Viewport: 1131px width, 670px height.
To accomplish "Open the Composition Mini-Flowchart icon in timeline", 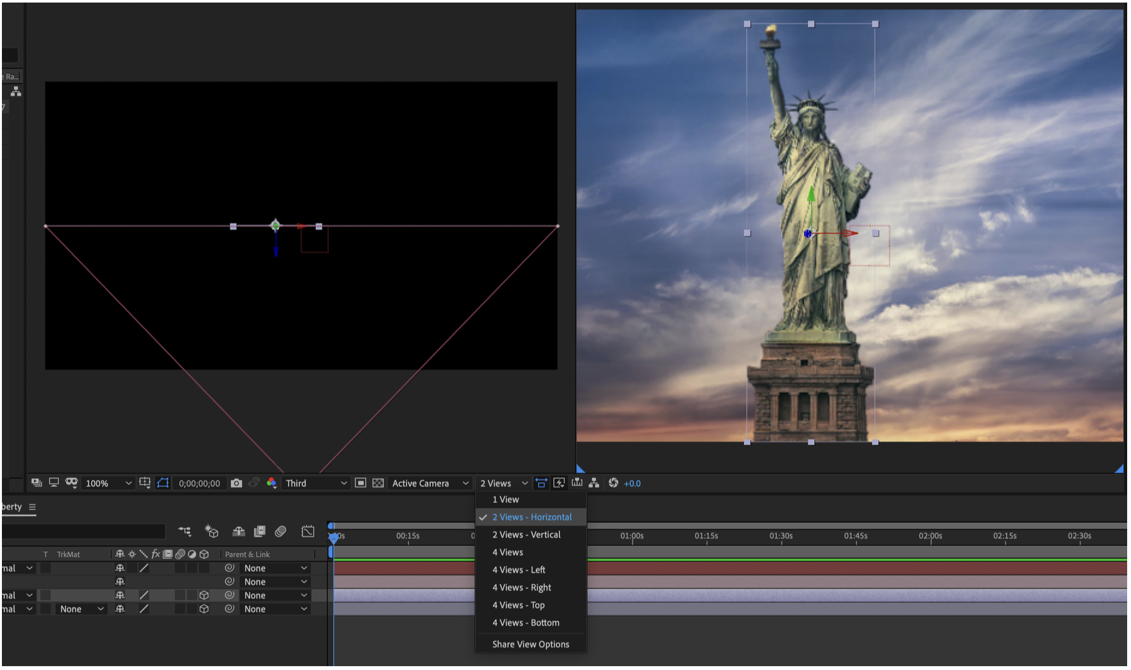I will (x=185, y=531).
